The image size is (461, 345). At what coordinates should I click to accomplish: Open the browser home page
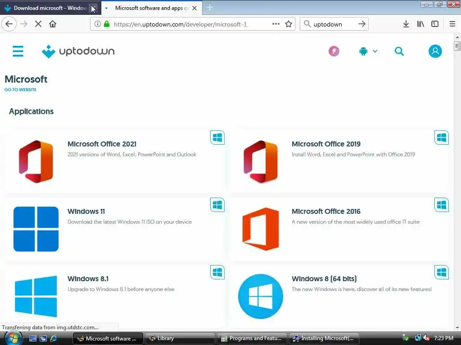[x=53, y=24]
